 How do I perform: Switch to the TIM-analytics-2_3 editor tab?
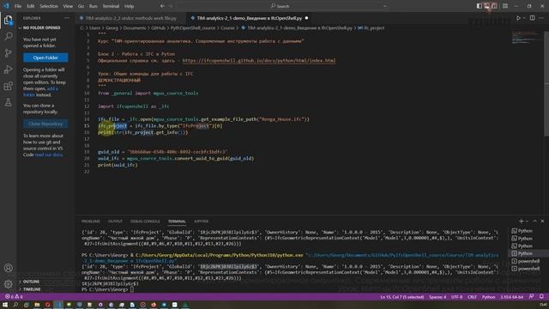[x=131, y=18]
